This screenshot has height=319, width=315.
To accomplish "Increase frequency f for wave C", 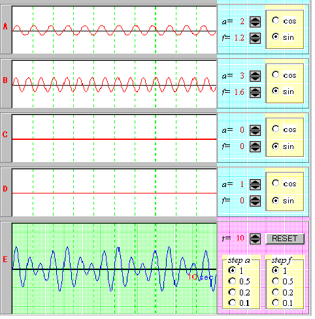I will 255,144.
